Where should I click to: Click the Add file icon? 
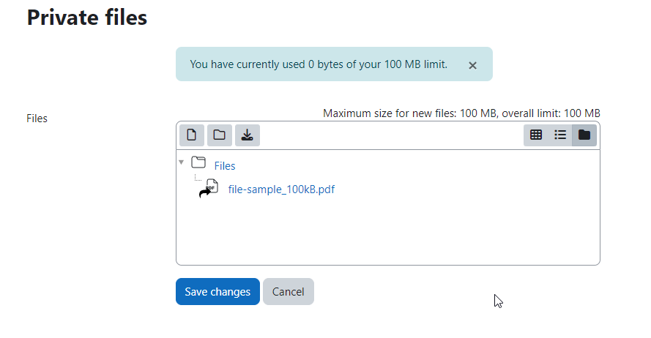tap(191, 135)
